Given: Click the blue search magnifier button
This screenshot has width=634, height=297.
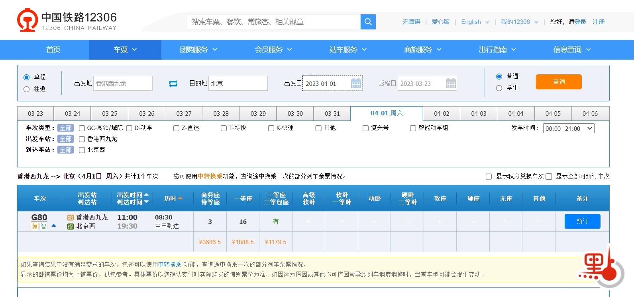Looking at the screenshot, I should [x=368, y=22].
